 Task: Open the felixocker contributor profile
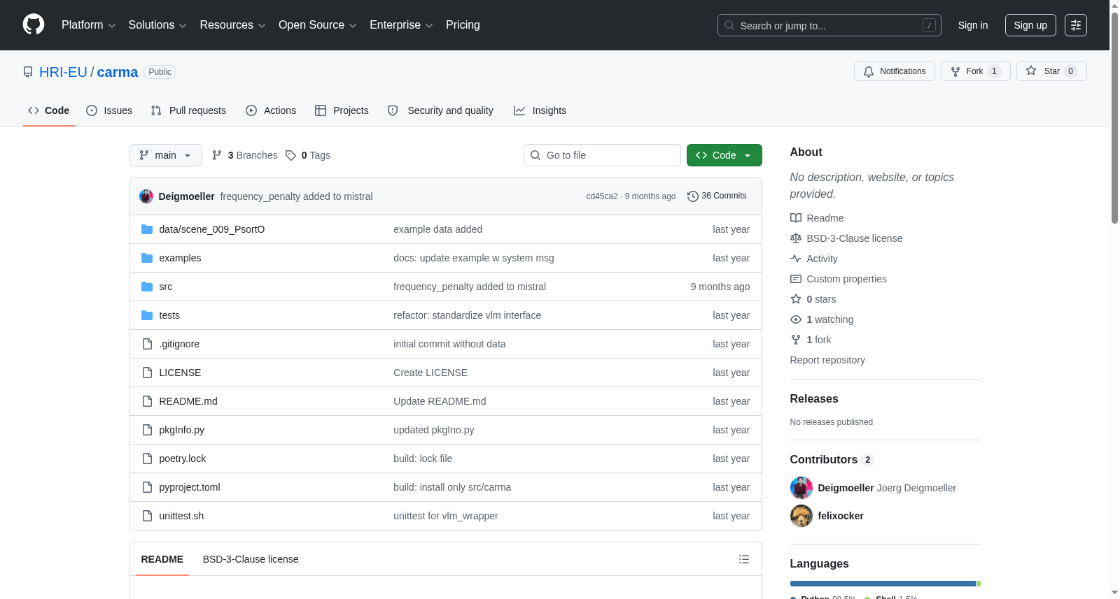point(841,516)
